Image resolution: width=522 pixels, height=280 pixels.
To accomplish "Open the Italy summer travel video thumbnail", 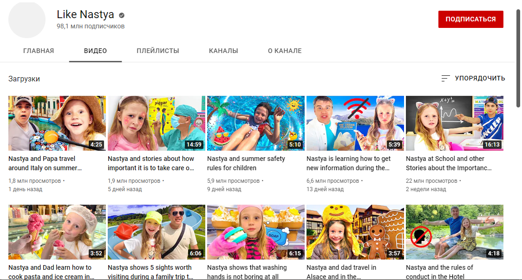I will [57, 123].
